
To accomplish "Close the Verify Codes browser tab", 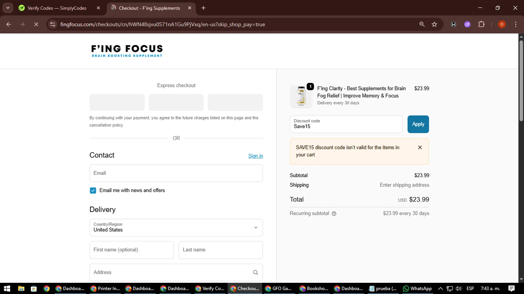I will click(x=98, y=8).
